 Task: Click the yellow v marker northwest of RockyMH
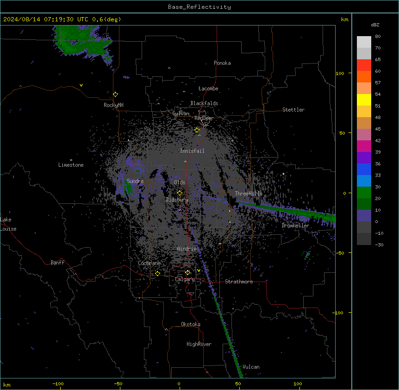click(81, 85)
